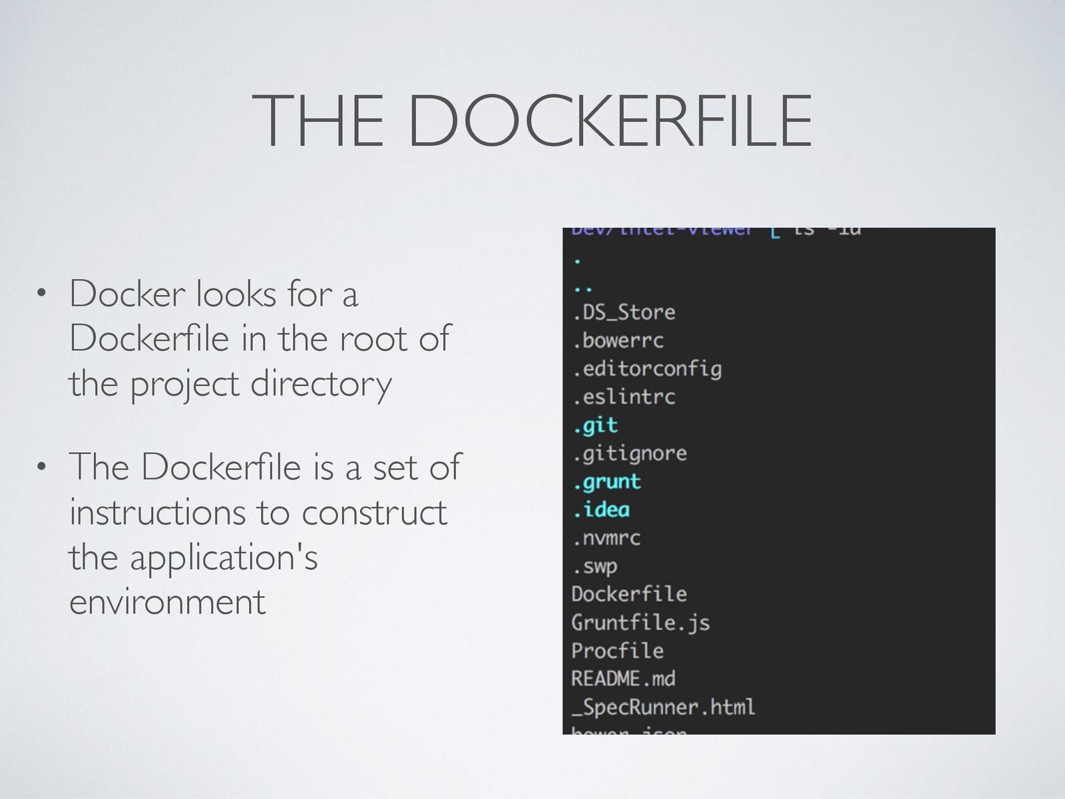Select "Gruntfile.js" in the terminal listing
Screen dimensions: 1065x799
coord(640,623)
